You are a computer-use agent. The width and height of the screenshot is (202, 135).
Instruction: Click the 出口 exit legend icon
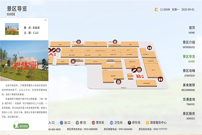tap(61, 123)
